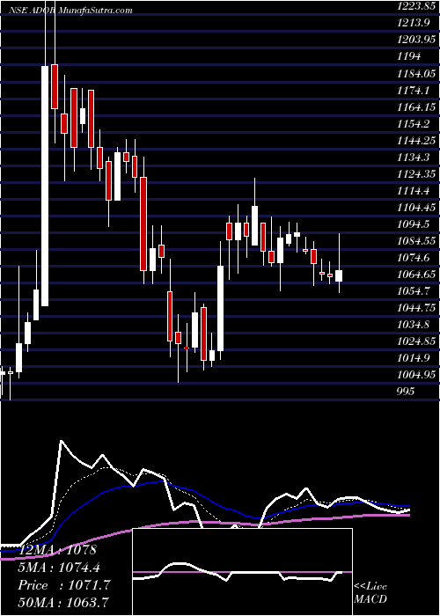Click the last white candlestick on the right
The image size is (440, 616).
click(x=339, y=275)
